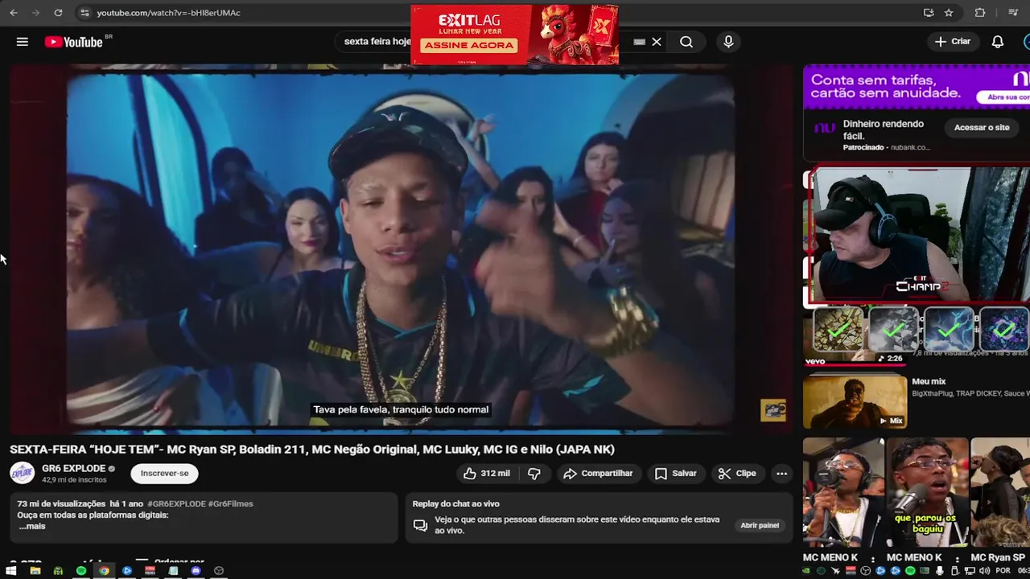Click the install app icon in address bar
Viewport: 1030px width, 579px height.
pos(929,13)
